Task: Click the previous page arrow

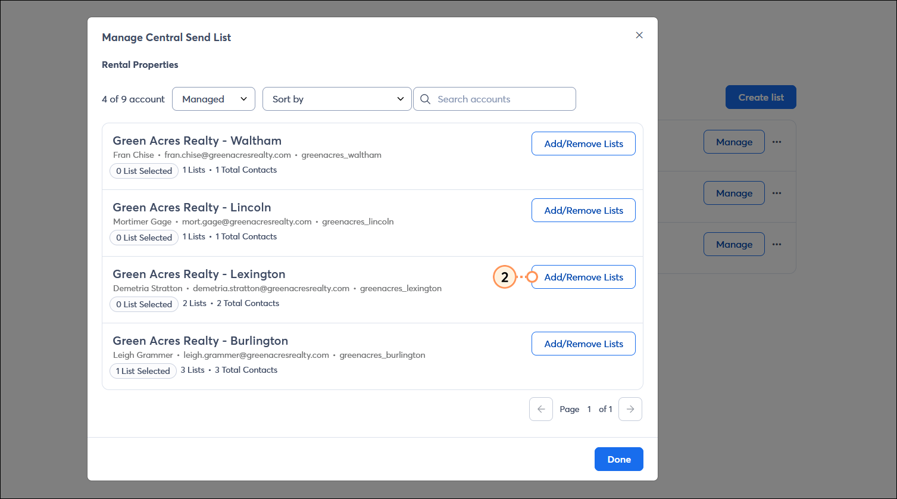Action: pos(540,409)
